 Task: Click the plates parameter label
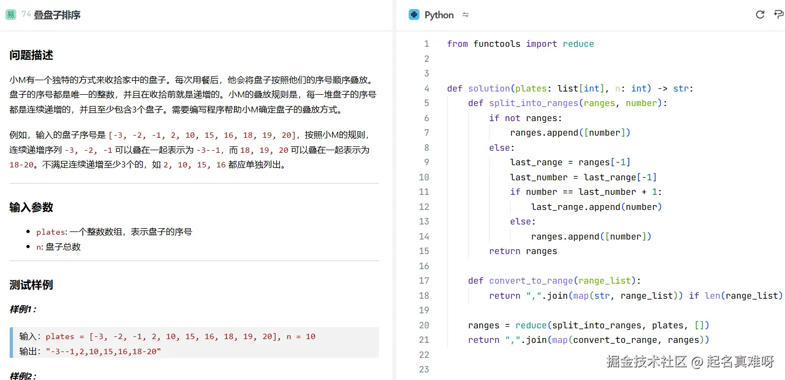[x=50, y=232]
